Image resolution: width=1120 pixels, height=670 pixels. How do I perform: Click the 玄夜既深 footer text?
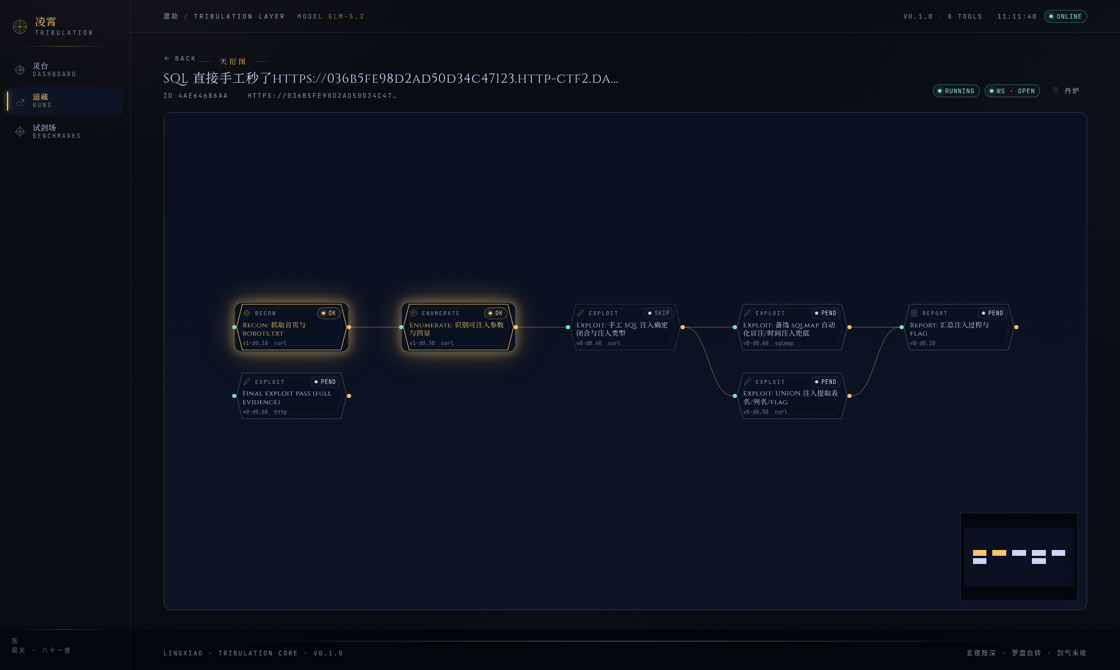coord(981,653)
